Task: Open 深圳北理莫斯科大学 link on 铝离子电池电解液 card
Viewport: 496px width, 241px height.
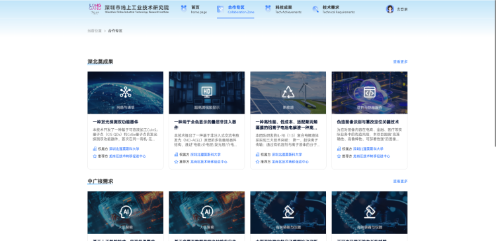Action: [x=286, y=155]
